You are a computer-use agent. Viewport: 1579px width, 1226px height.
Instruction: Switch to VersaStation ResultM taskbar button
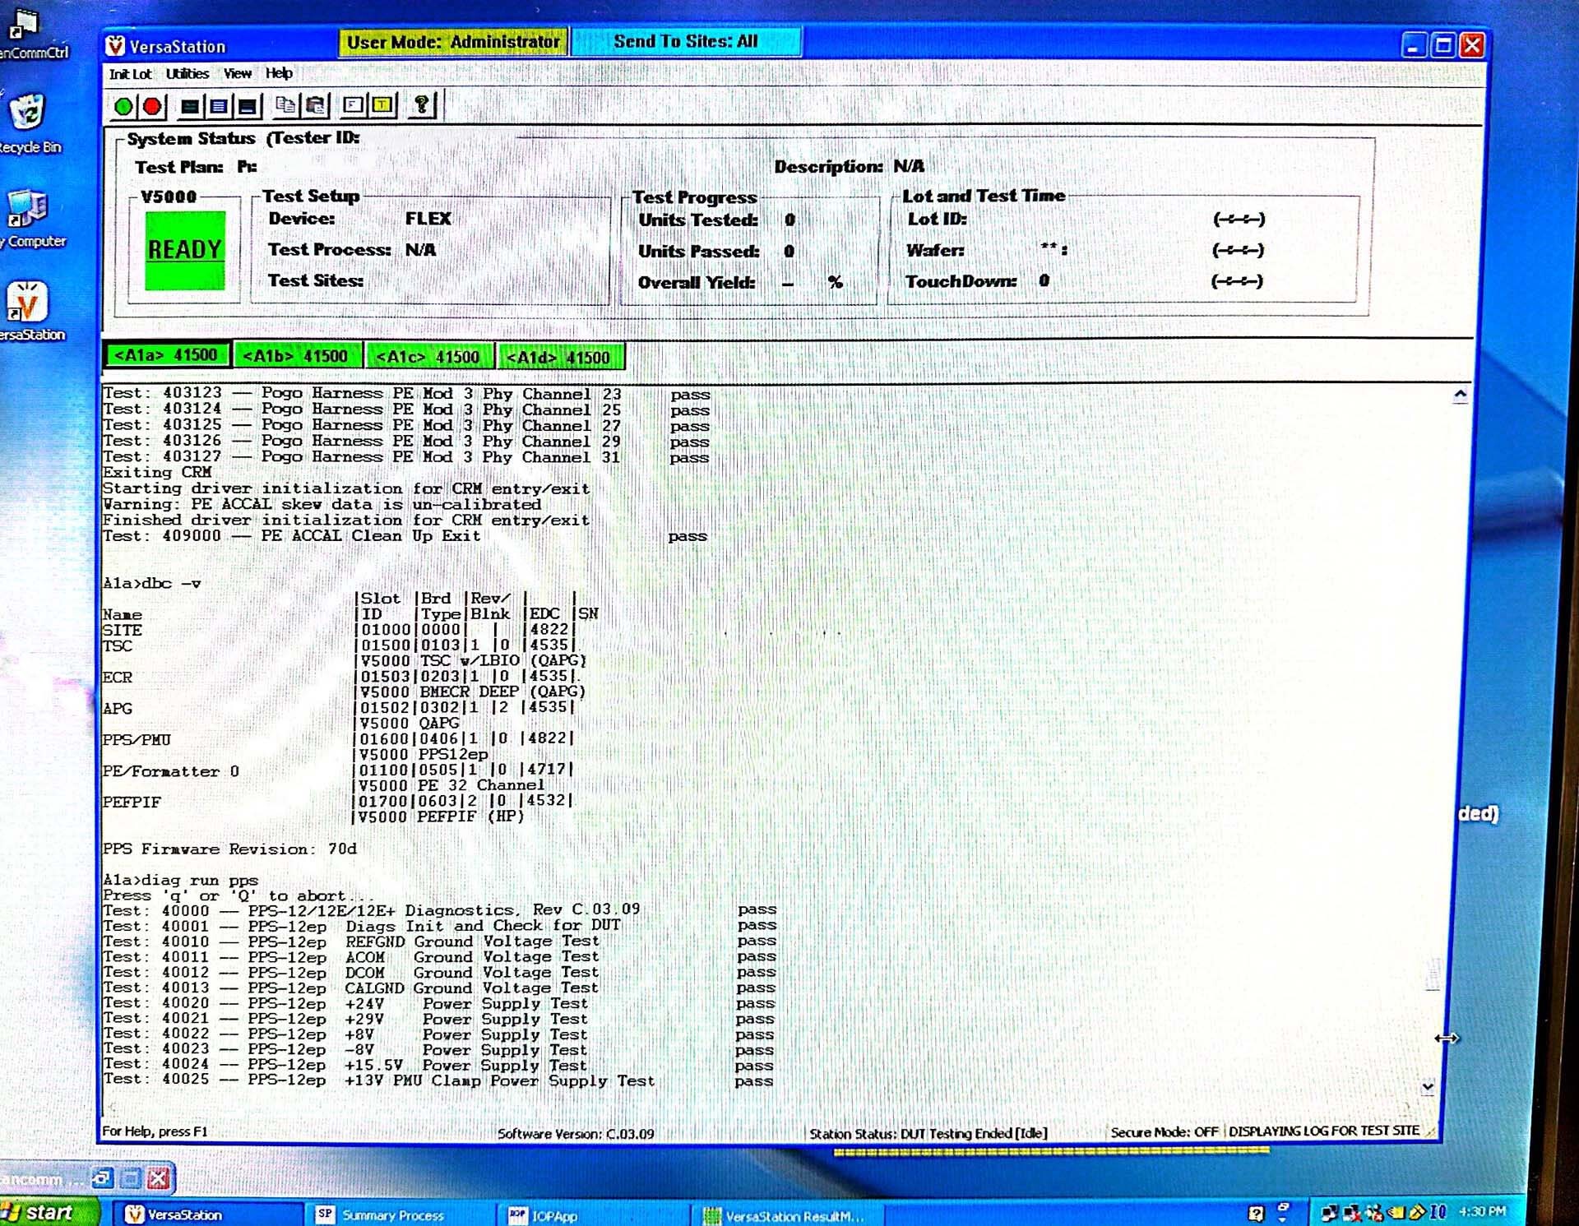[x=785, y=1215]
